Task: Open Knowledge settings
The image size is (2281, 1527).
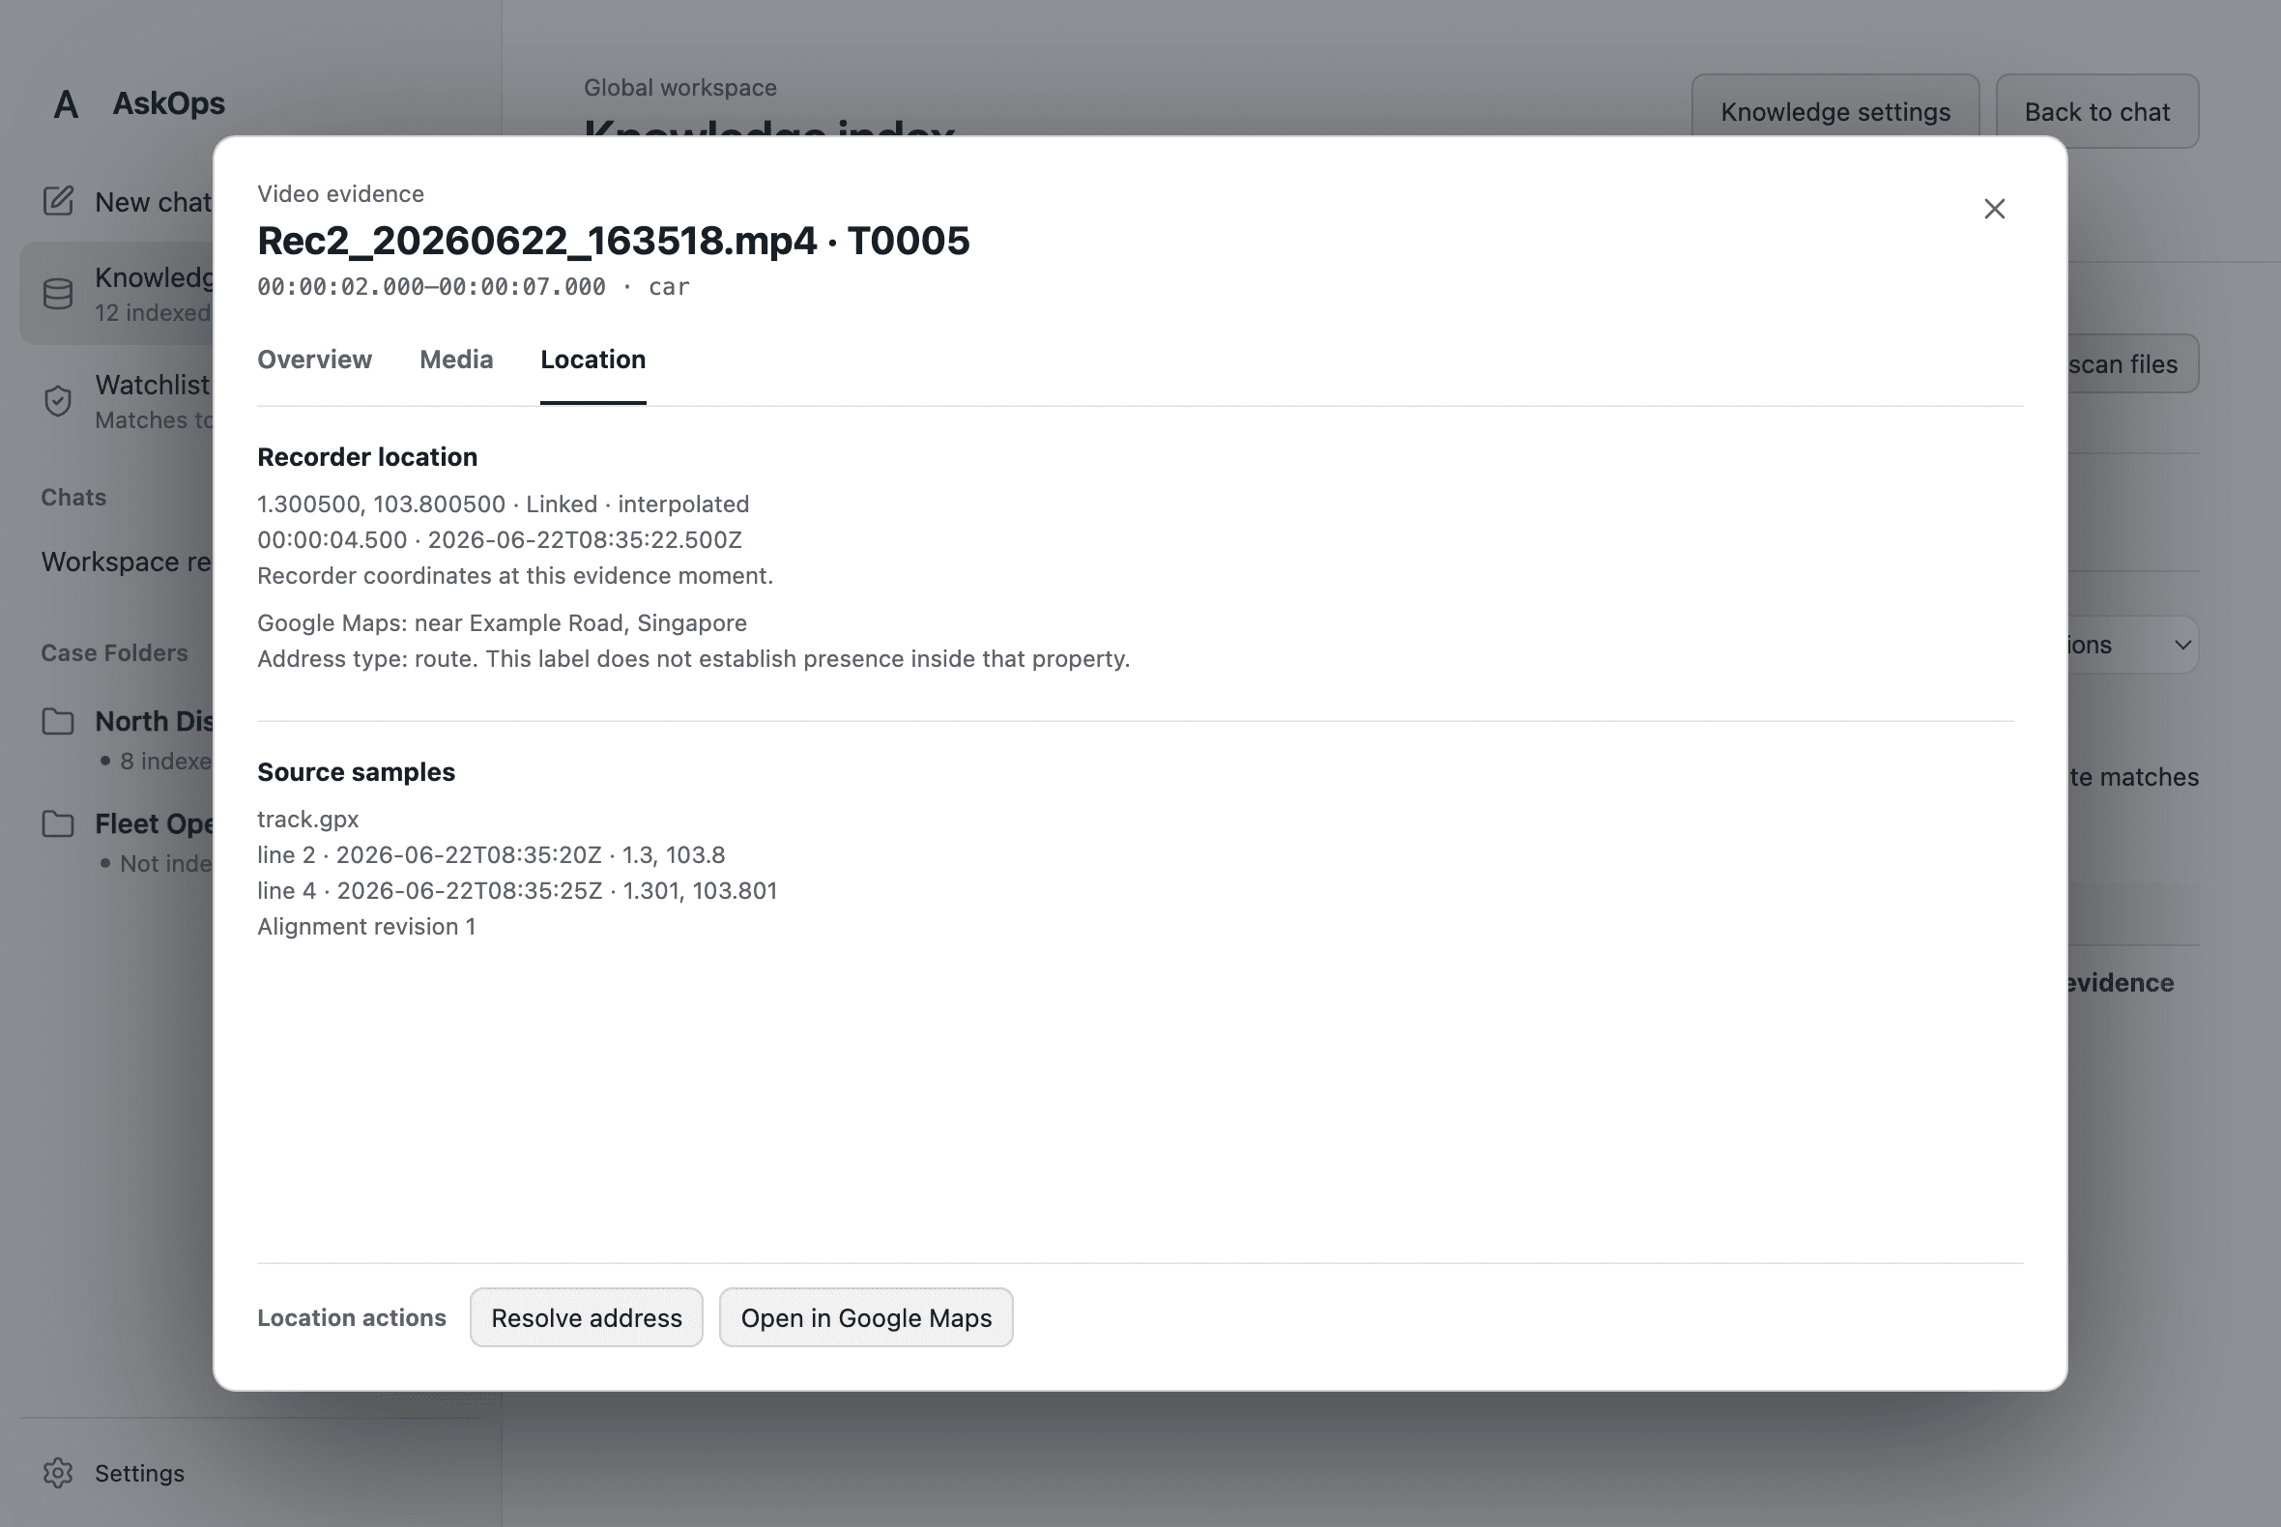Action: point(1834,111)
